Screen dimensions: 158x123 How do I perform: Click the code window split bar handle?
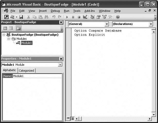[x=154, y=29]
